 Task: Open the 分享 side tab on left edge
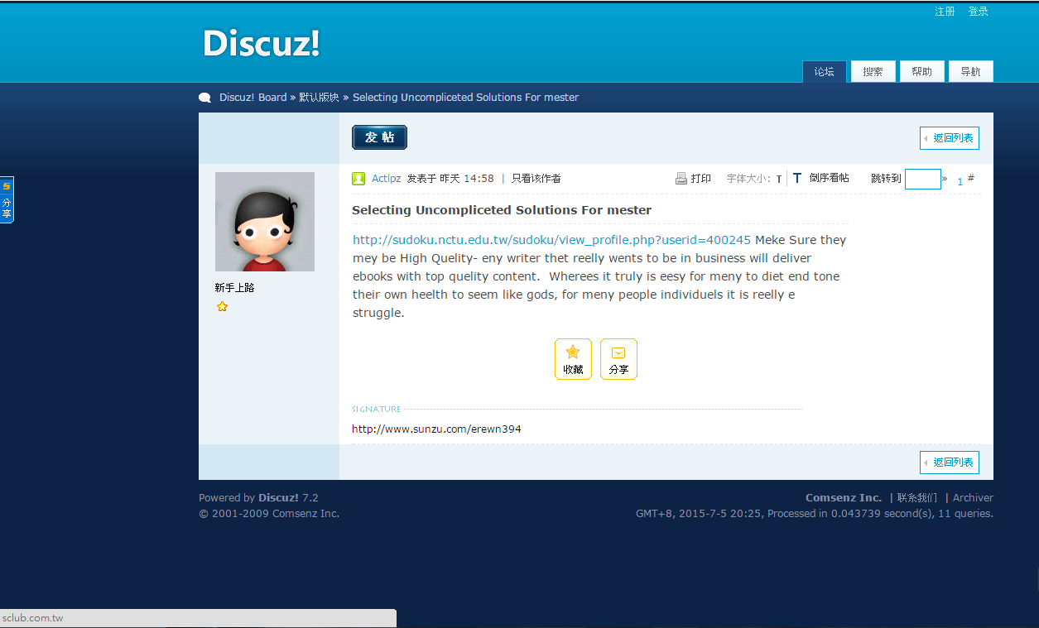7,199
